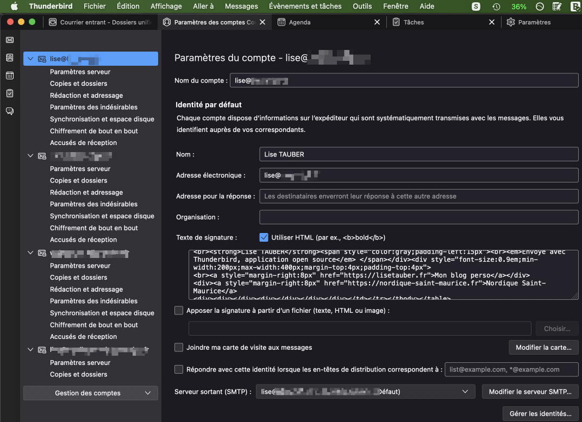Click Modifier le serveur SMTP button

tap(530, 392)
